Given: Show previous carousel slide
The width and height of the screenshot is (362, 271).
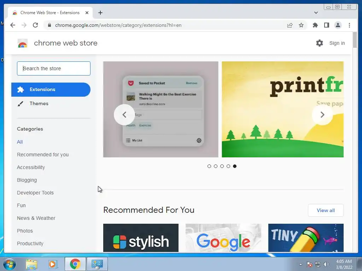Looking at the screenshot, I should click(124, 115).
